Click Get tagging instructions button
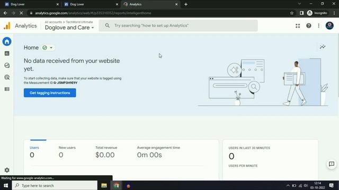This screenshot has height=190, width=339. pyautogui.click(x=50, y=93)
